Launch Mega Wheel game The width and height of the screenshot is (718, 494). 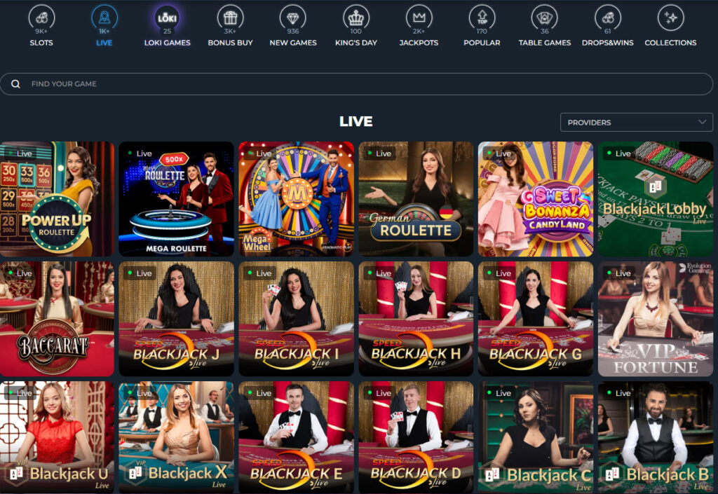coord(297,199)
